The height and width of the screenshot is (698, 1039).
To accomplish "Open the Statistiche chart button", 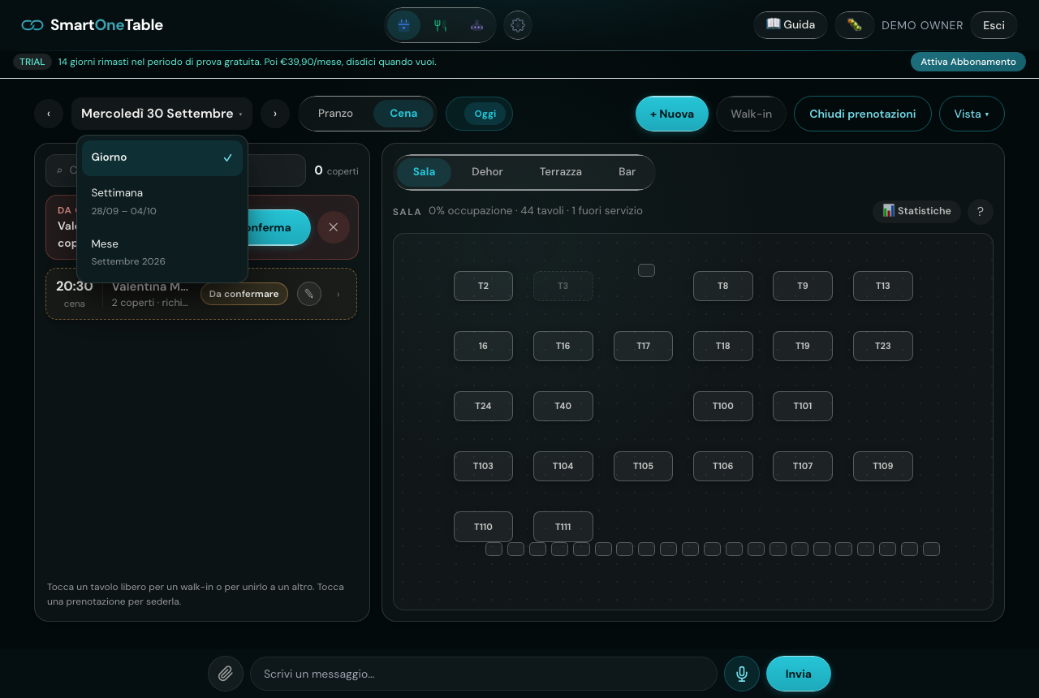I will pos(916,211).
